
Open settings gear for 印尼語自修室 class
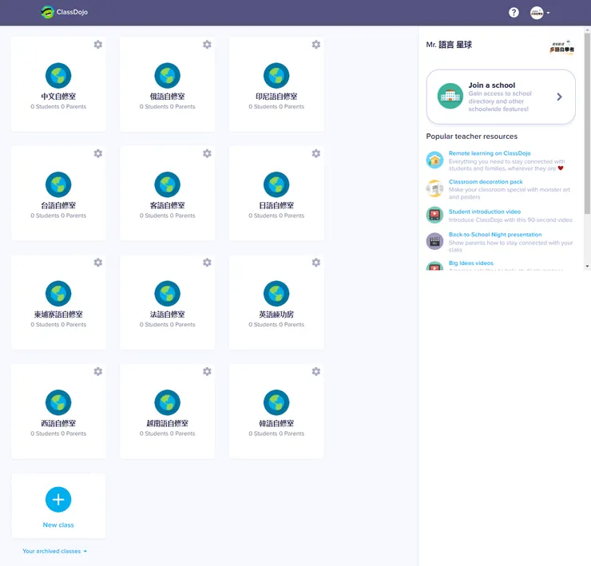(315, 45)
